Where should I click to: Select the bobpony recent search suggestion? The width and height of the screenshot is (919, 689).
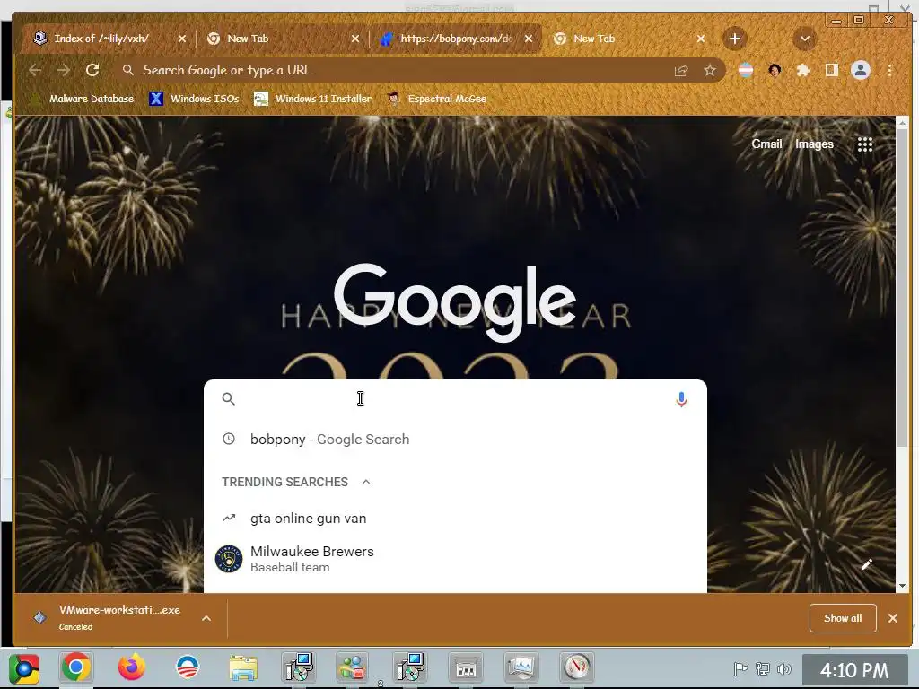point(455,440)
